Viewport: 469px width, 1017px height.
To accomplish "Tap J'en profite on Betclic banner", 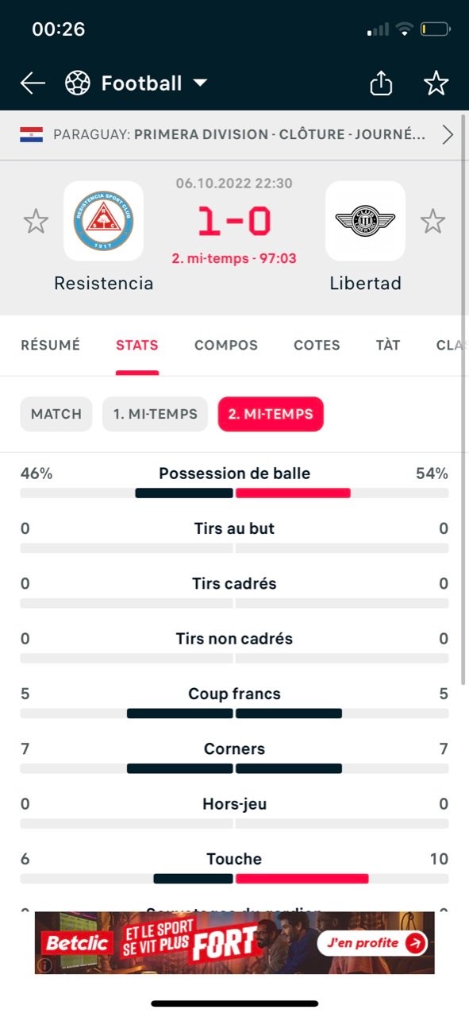I will pyautogui.click(x=372, y=943).
